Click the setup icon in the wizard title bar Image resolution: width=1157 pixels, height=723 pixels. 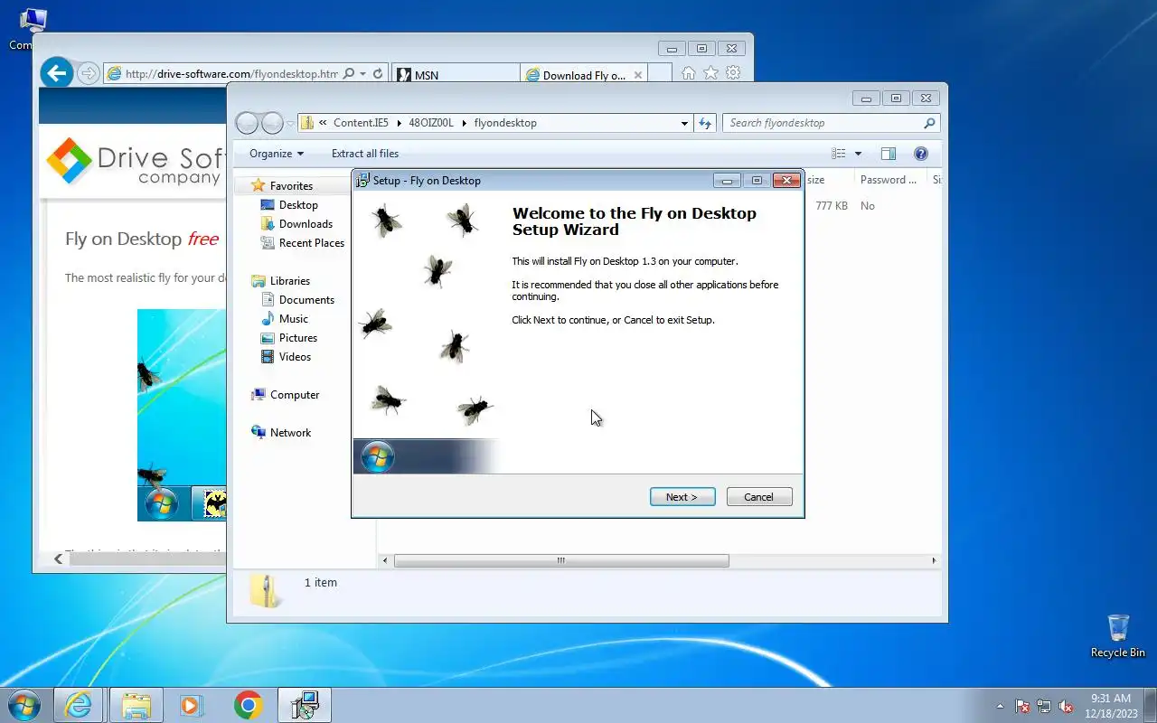click(362, 180)
